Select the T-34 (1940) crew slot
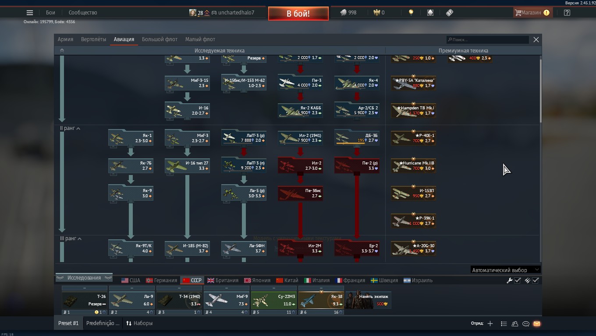Viewport: 596px width, 336px height. tap(179, 301)
